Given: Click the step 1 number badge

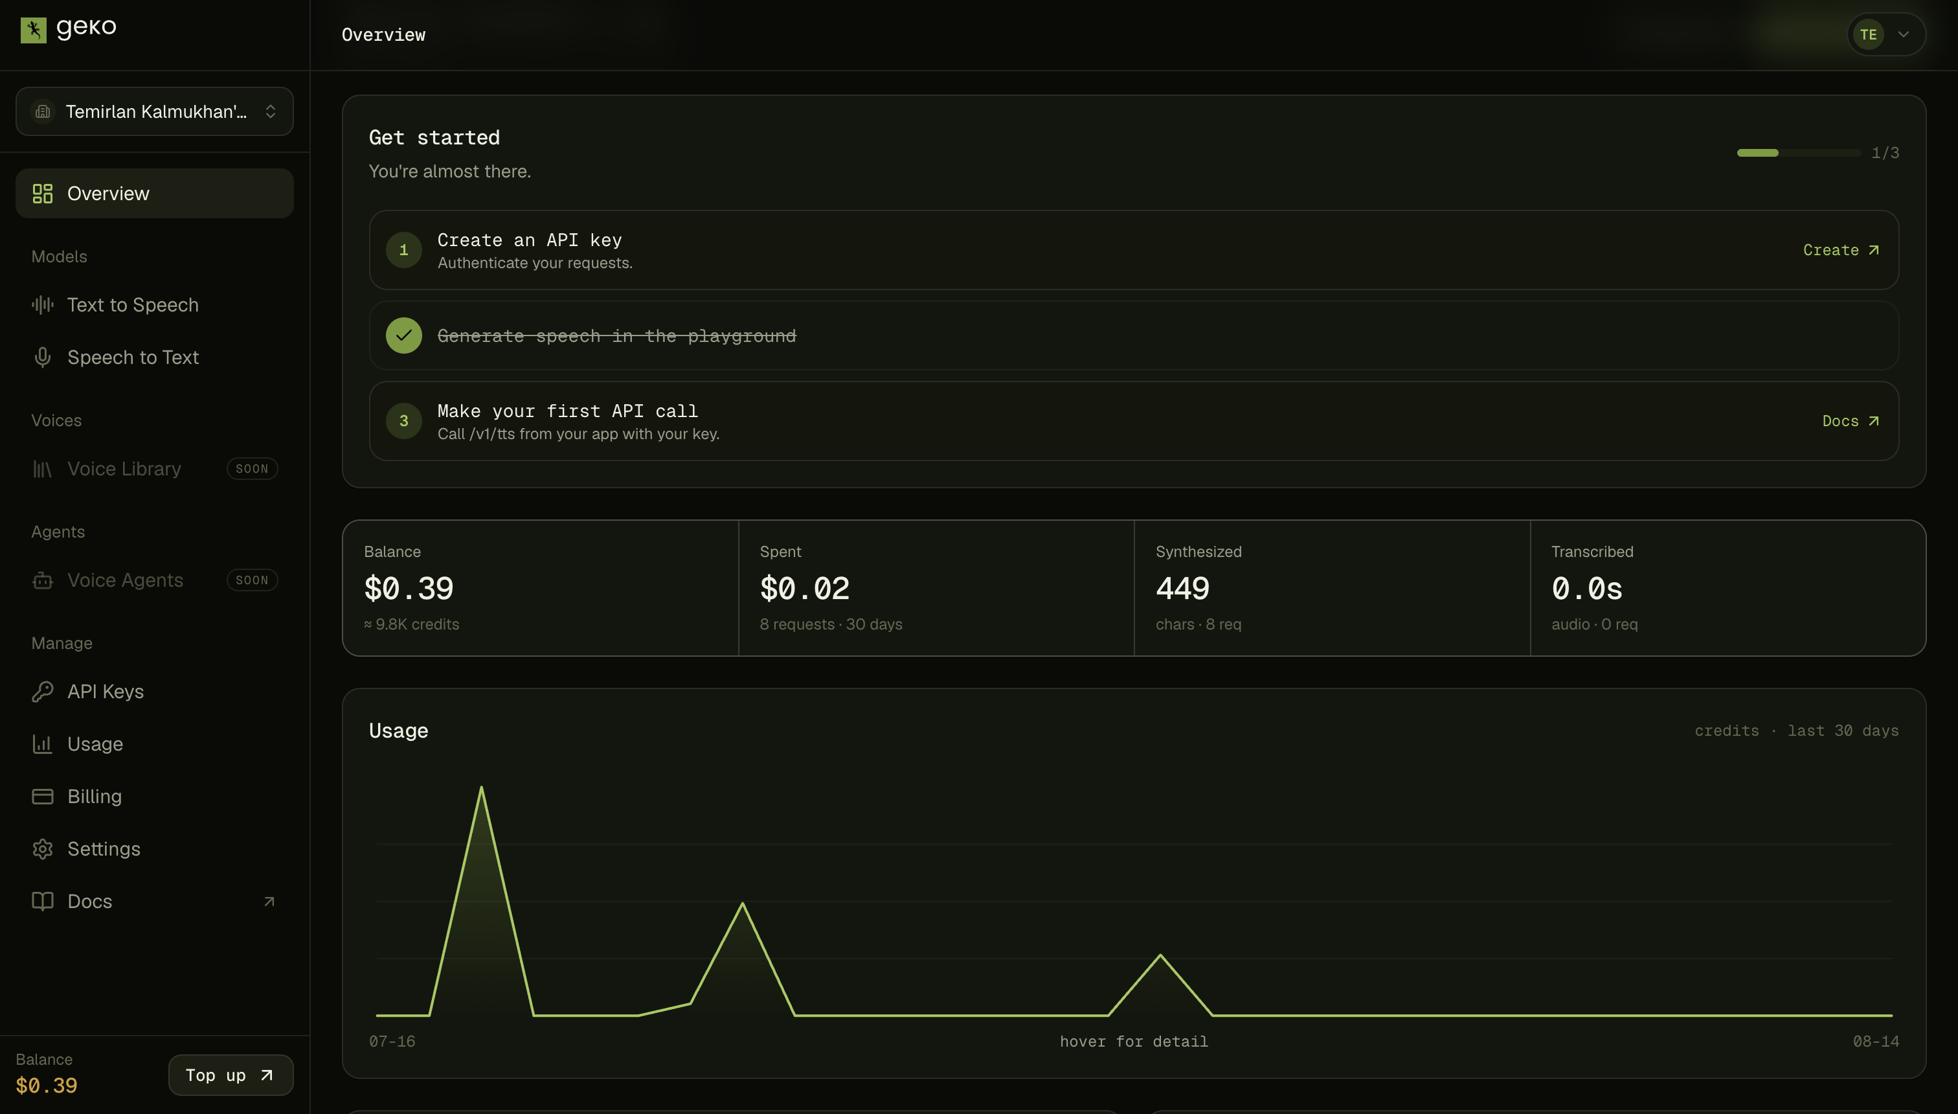Looking at the screenshot, I should 404,250.
